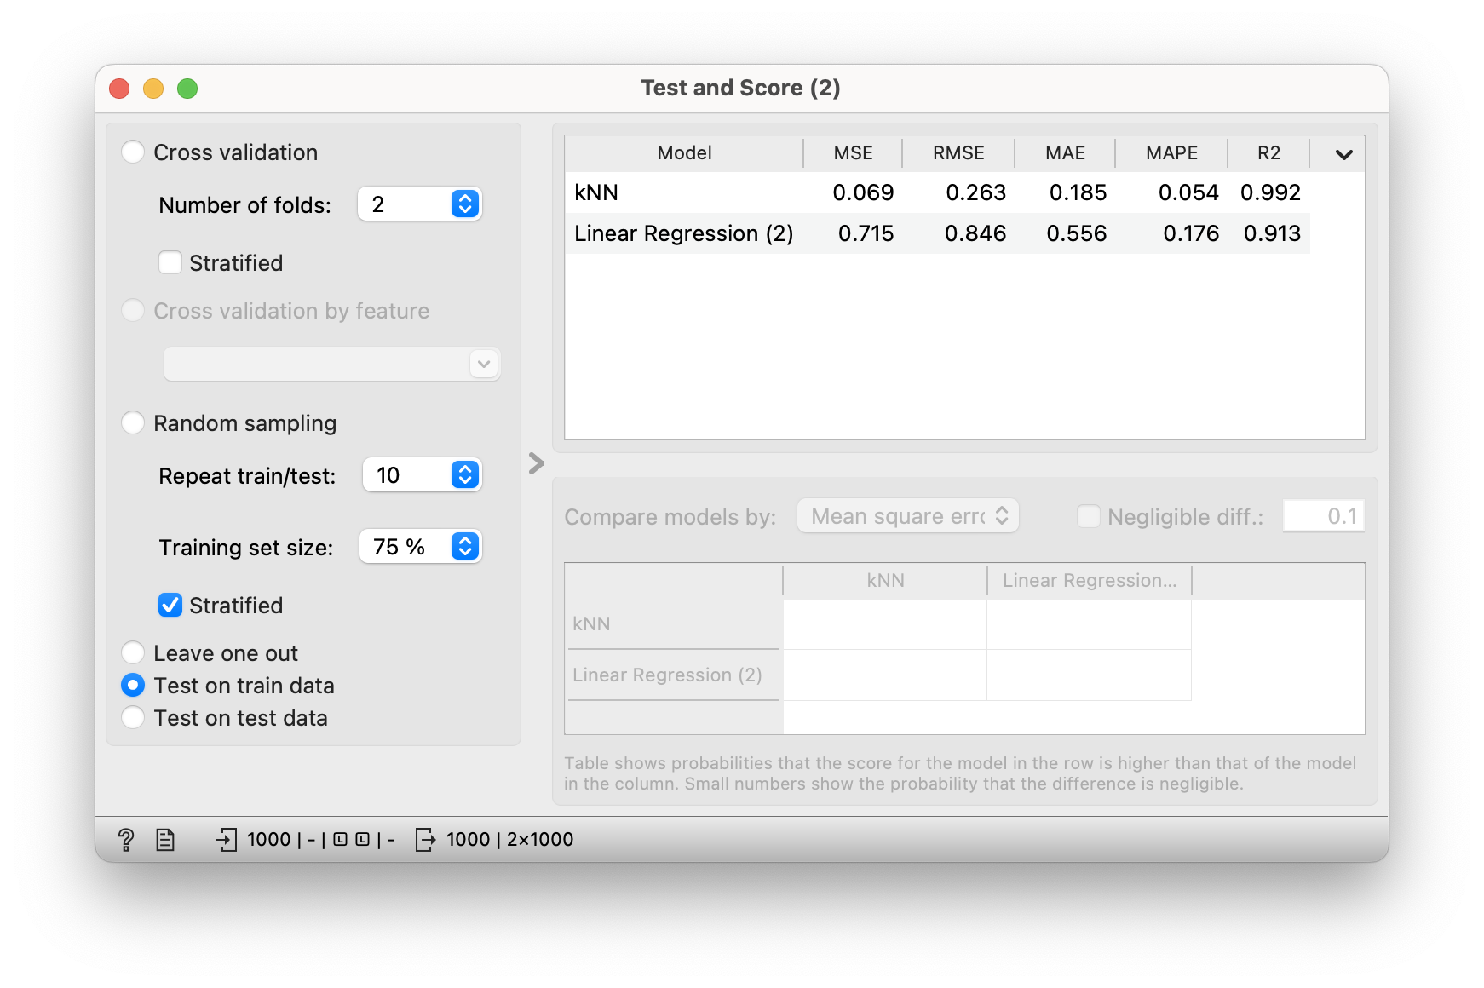This screenshot has width=1484, height=988.
Task: Sort results by MAPE column header
Action: 1171,153
